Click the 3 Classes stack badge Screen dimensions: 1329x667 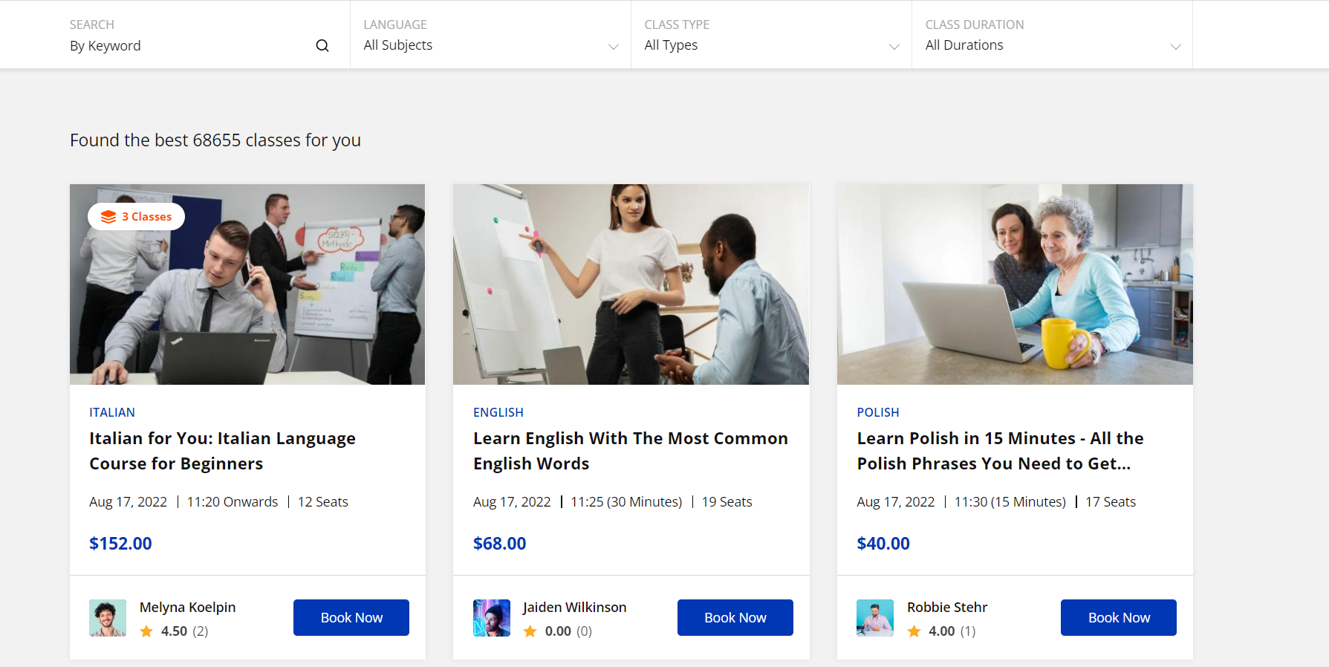click(x=137, y=217)
